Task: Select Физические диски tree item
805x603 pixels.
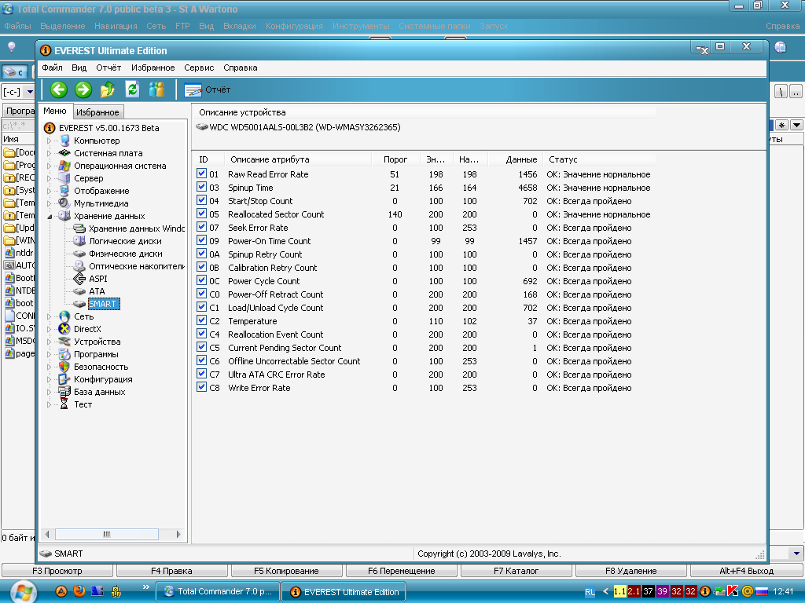Action: 125,254
